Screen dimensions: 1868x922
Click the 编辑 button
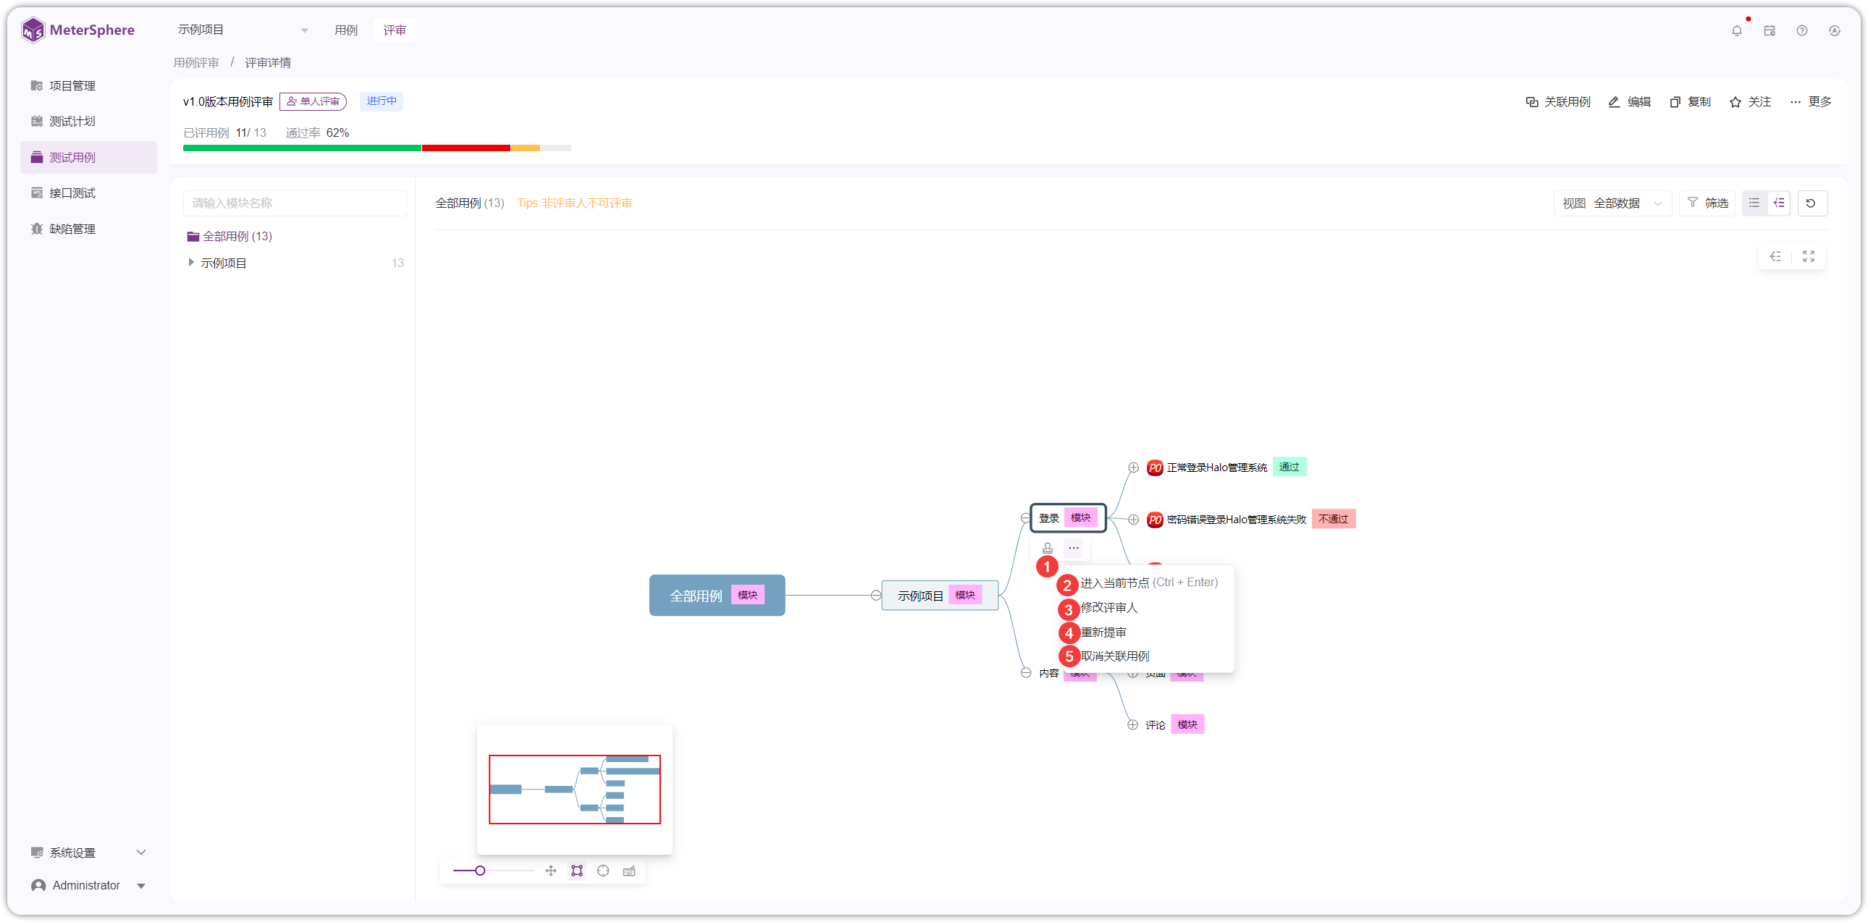tap(1629, 101)
